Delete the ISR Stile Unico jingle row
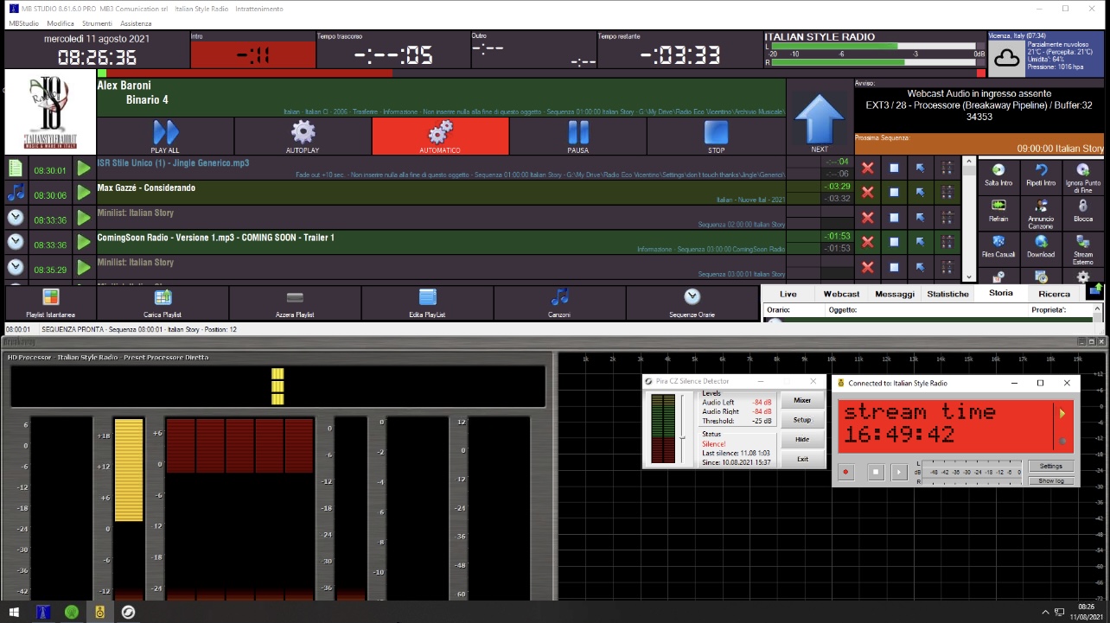 pos(867,168)
